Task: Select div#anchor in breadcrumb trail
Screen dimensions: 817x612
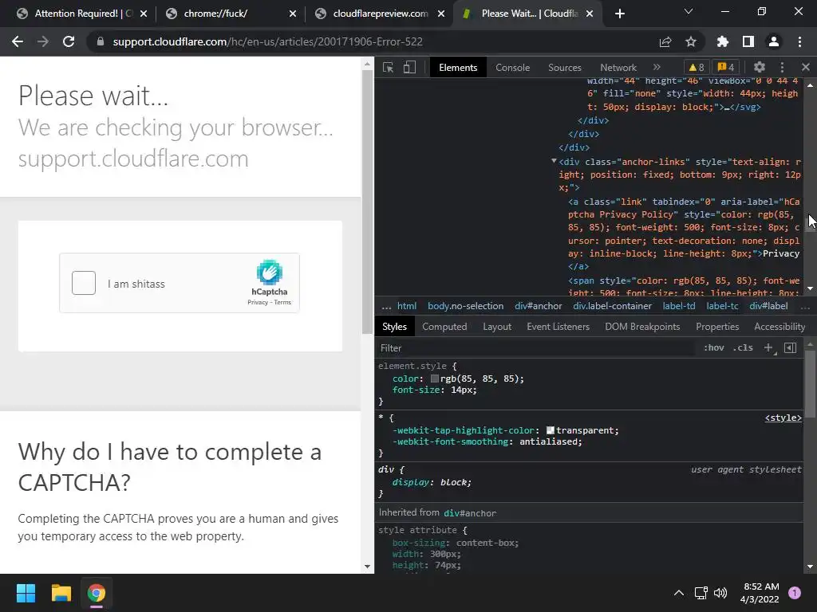Action: [x=539, y=306]
